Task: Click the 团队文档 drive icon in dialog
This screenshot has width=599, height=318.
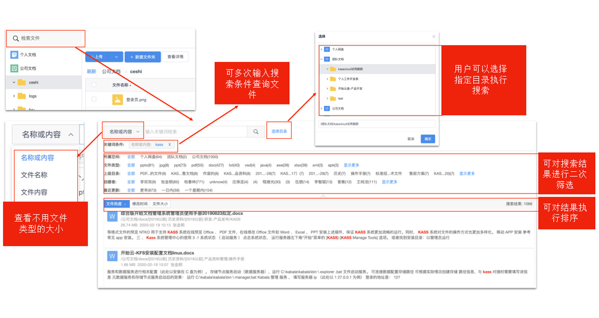Action: point(327,59)
